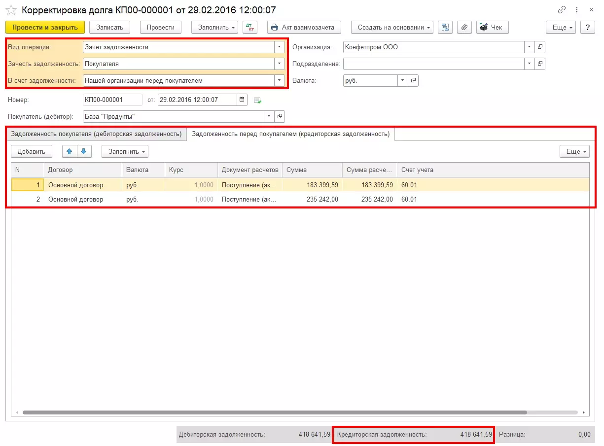Add document to favorites with star icon

point(11,10)
